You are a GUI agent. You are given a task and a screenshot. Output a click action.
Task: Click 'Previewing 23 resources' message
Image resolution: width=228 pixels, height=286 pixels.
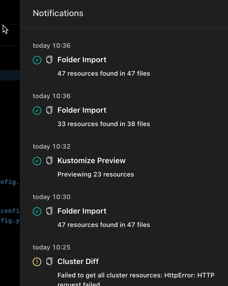coord(96,174)
